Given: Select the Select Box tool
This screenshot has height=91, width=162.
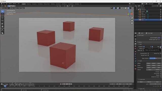Looking at the screenshot, I should tap(3, 11).
